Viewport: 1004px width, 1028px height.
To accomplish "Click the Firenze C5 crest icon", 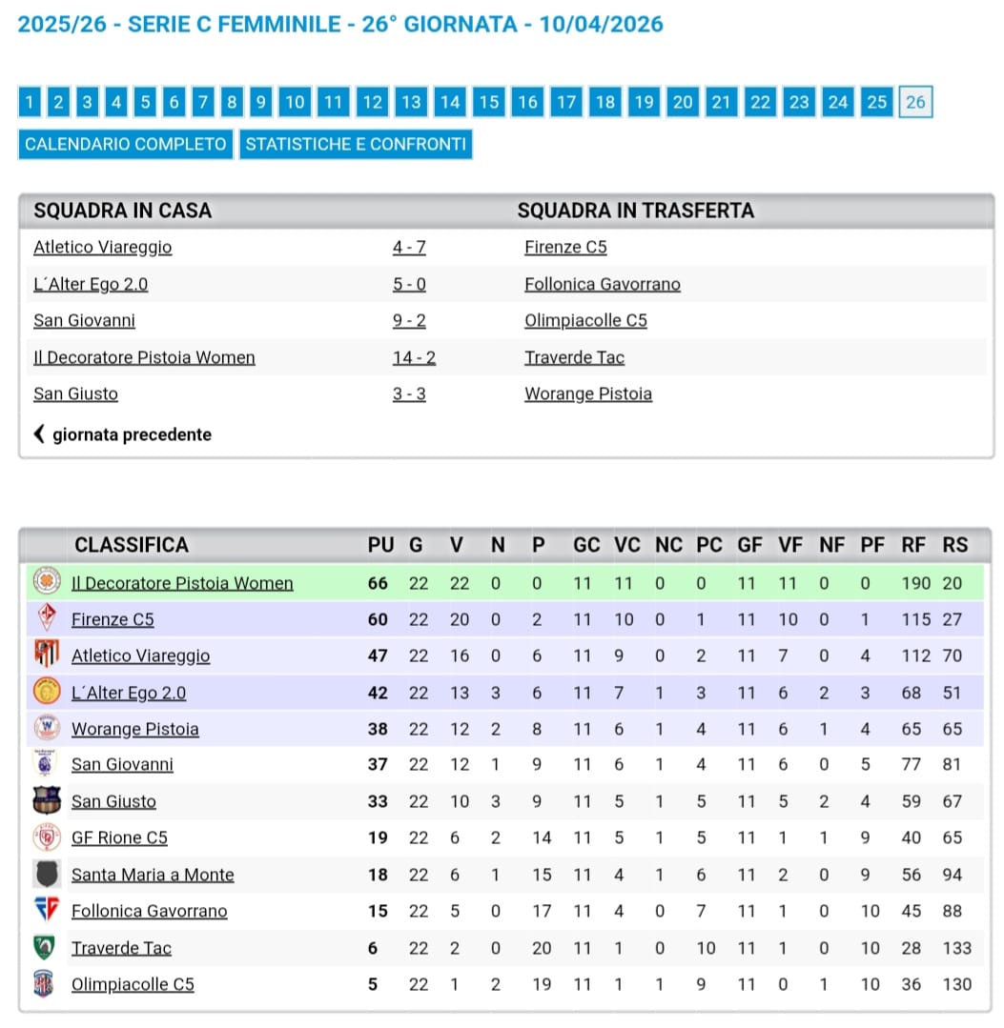I will [x=46, y=618].
